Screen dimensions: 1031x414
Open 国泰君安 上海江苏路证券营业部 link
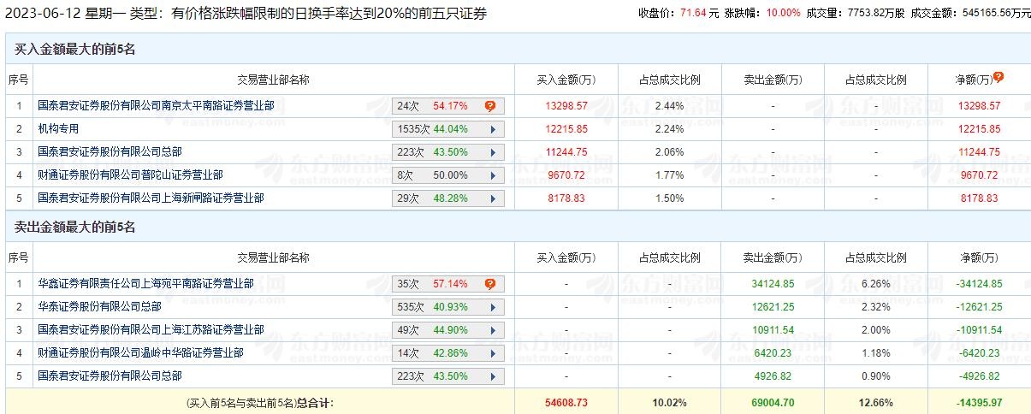151,329
